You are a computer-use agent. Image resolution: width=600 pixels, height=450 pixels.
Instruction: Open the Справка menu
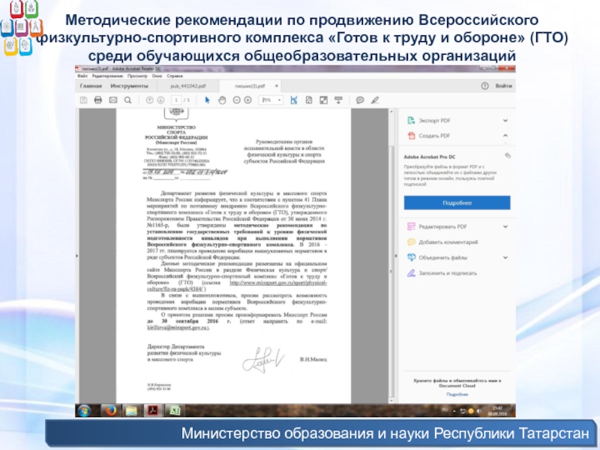tap(175, 76)
